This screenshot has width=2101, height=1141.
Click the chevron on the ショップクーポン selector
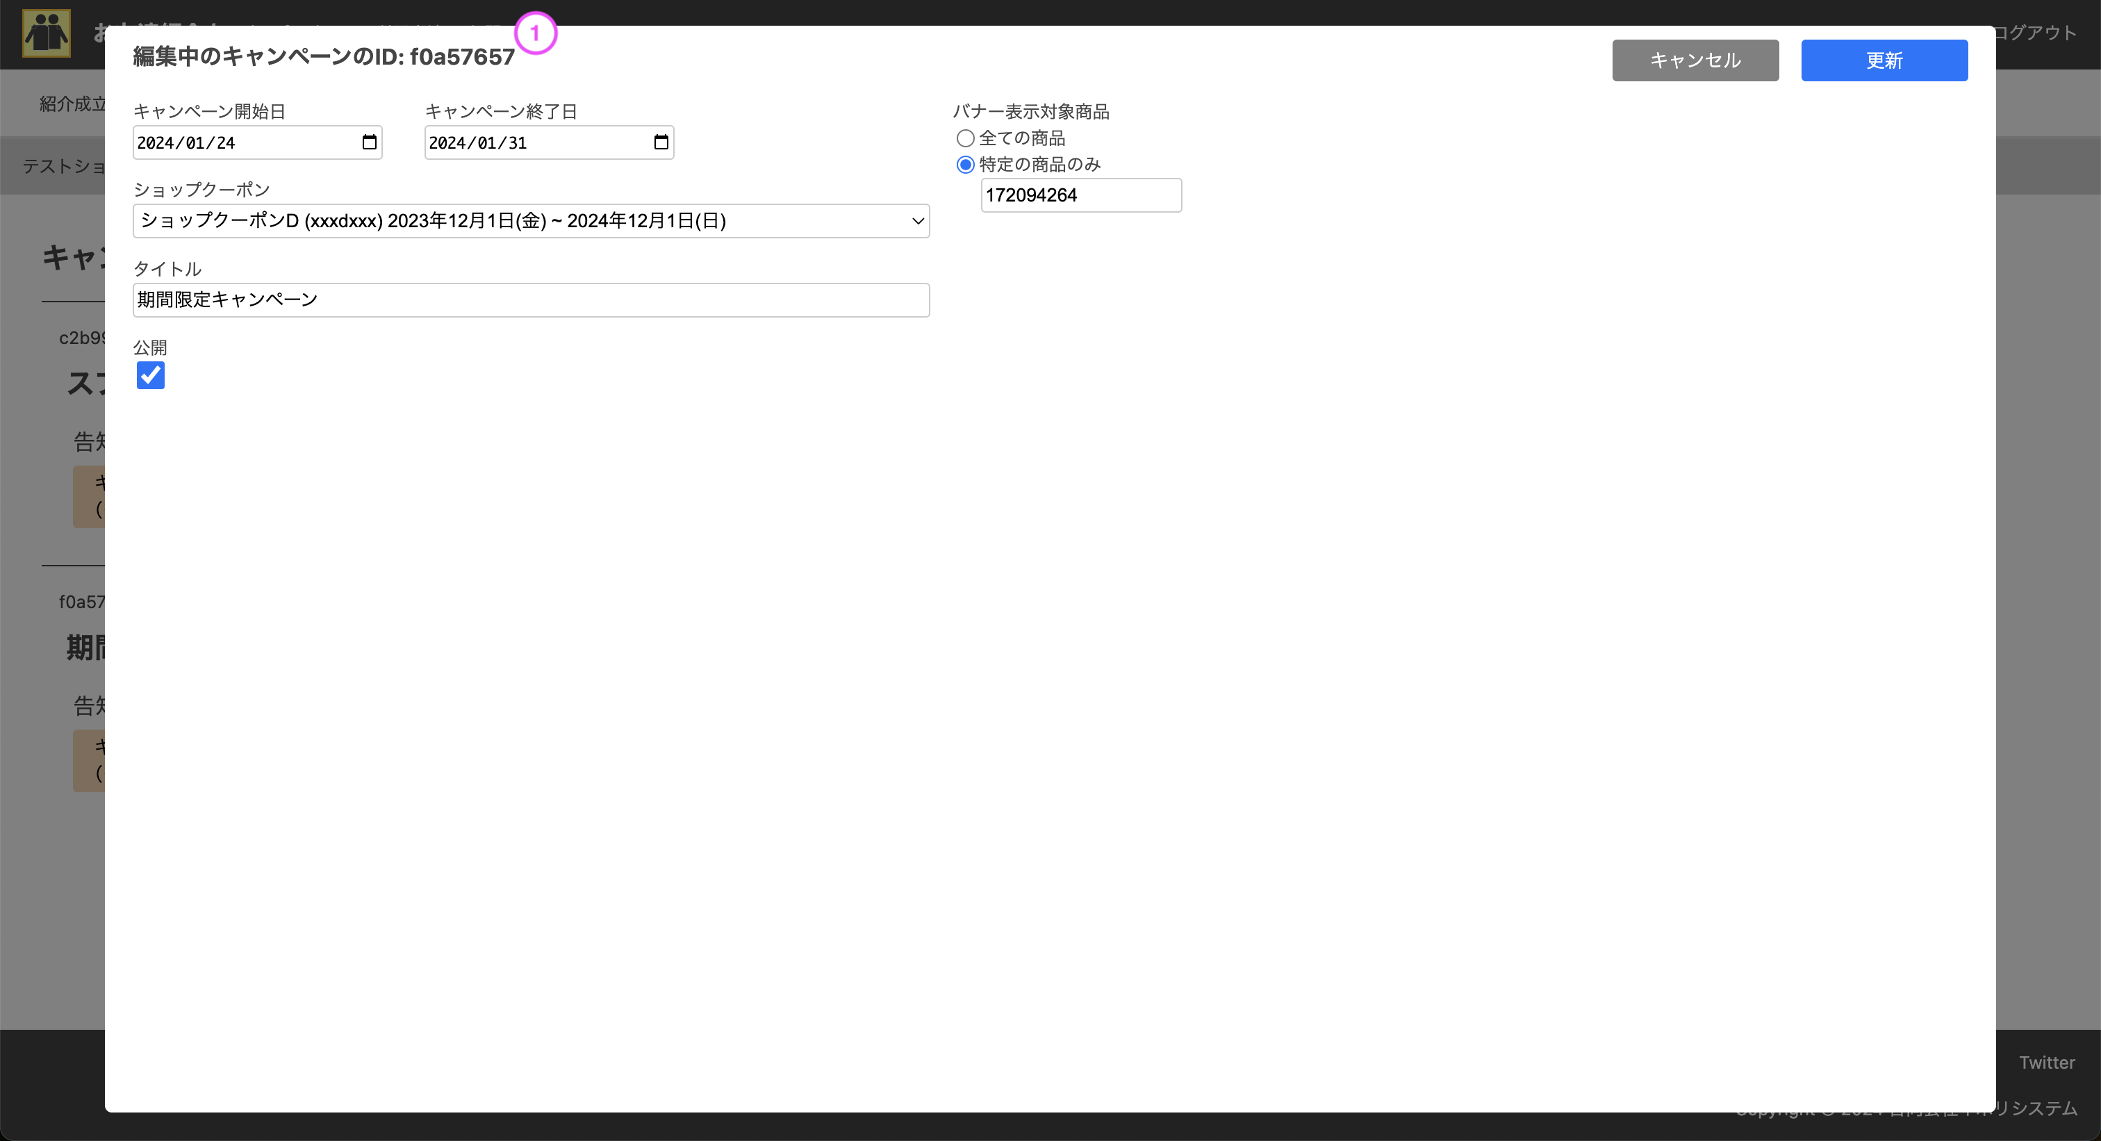[916, 221]
